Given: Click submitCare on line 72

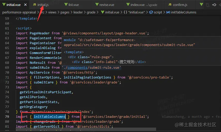Looking at the screenshot, I should pos(43,82).
